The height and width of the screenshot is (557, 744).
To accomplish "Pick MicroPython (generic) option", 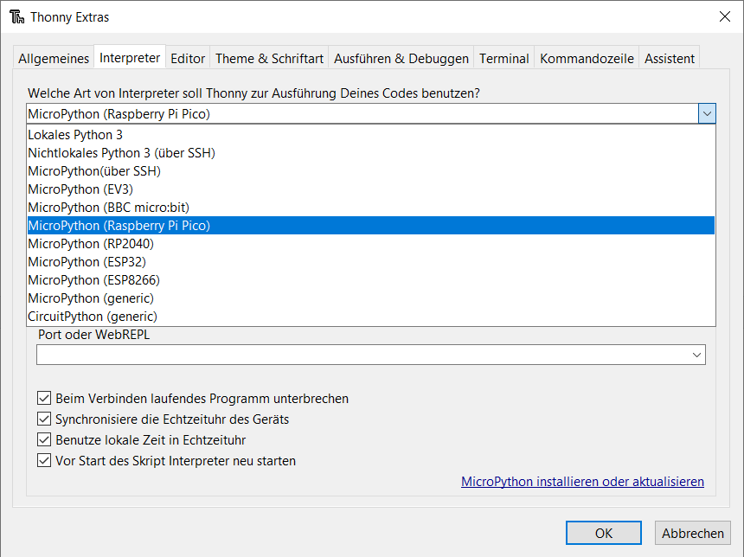I will (x=371, y=298).
